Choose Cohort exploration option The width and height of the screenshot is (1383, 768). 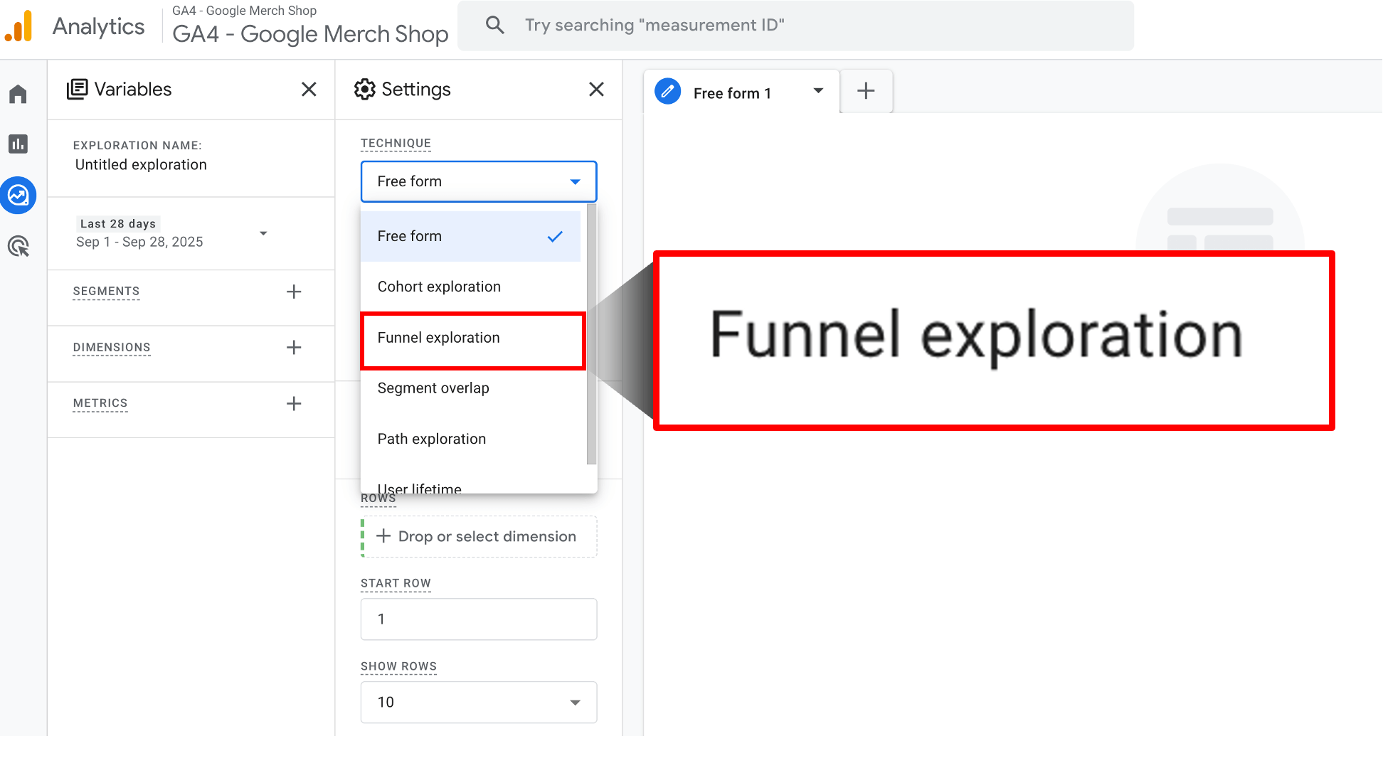pos(439,287)
